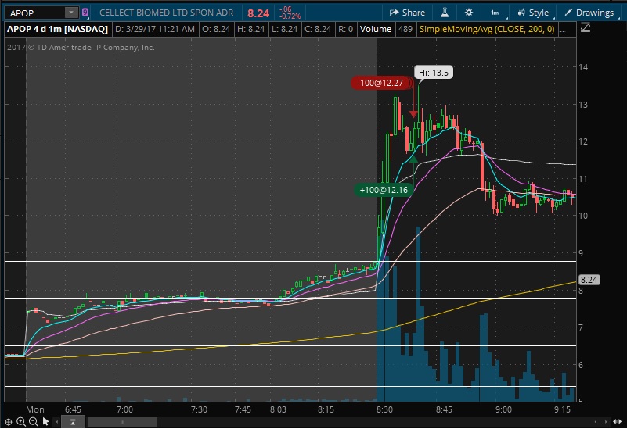The height and width of the screenshot is (429, 627).
Task: Click the 9:00 time axis label
Action: click(503, 409)
